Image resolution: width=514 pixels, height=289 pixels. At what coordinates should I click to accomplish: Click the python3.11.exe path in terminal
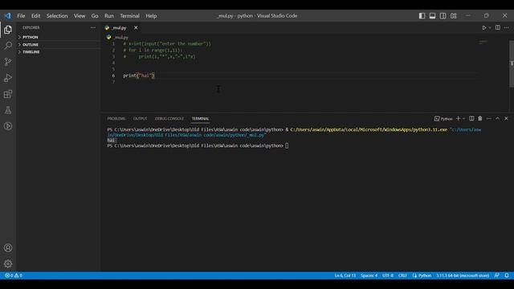pyautogui.click(x=369, y=130)
